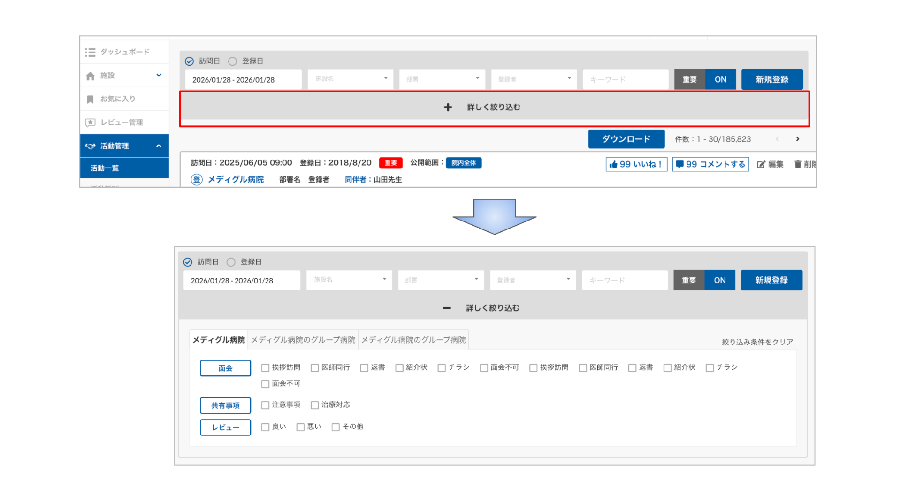
Task: Enable the 治療対応 checkbox in 共有事項
Action: point(314,405)
